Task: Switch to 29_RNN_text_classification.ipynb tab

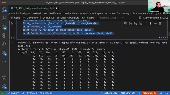Action: click(x=33, y=8)
